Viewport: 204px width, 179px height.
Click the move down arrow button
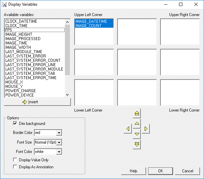tap(137, 134)
